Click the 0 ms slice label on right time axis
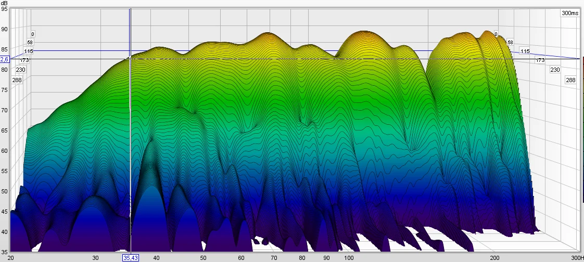Image resolution: width=584 pixels, height=262 pixels. (x=496, y=34)
